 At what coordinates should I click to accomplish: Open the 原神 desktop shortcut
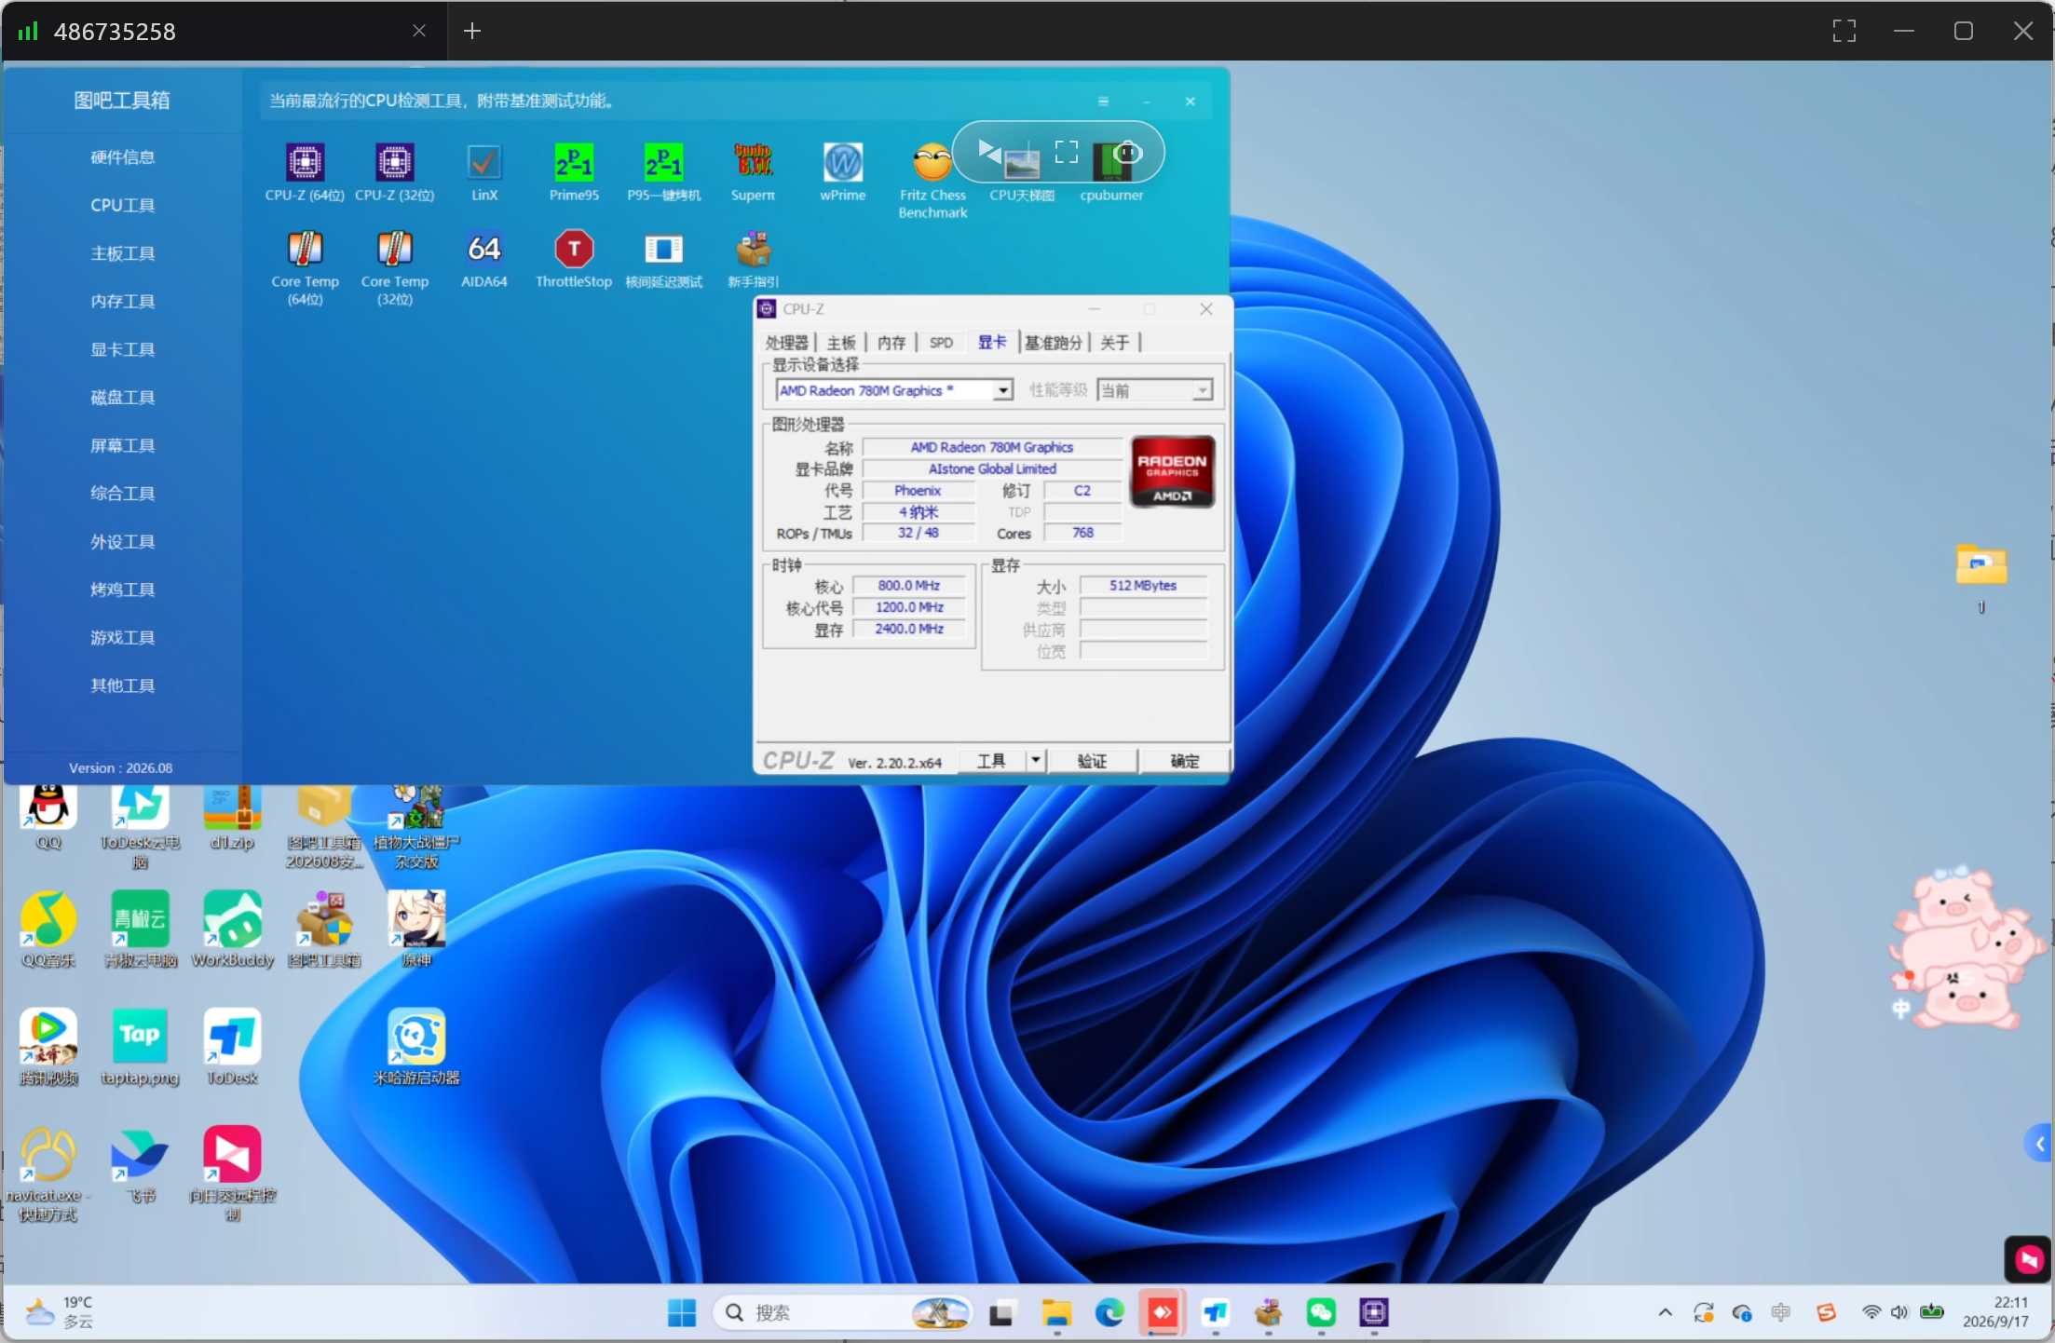click(x=416, y=929)
